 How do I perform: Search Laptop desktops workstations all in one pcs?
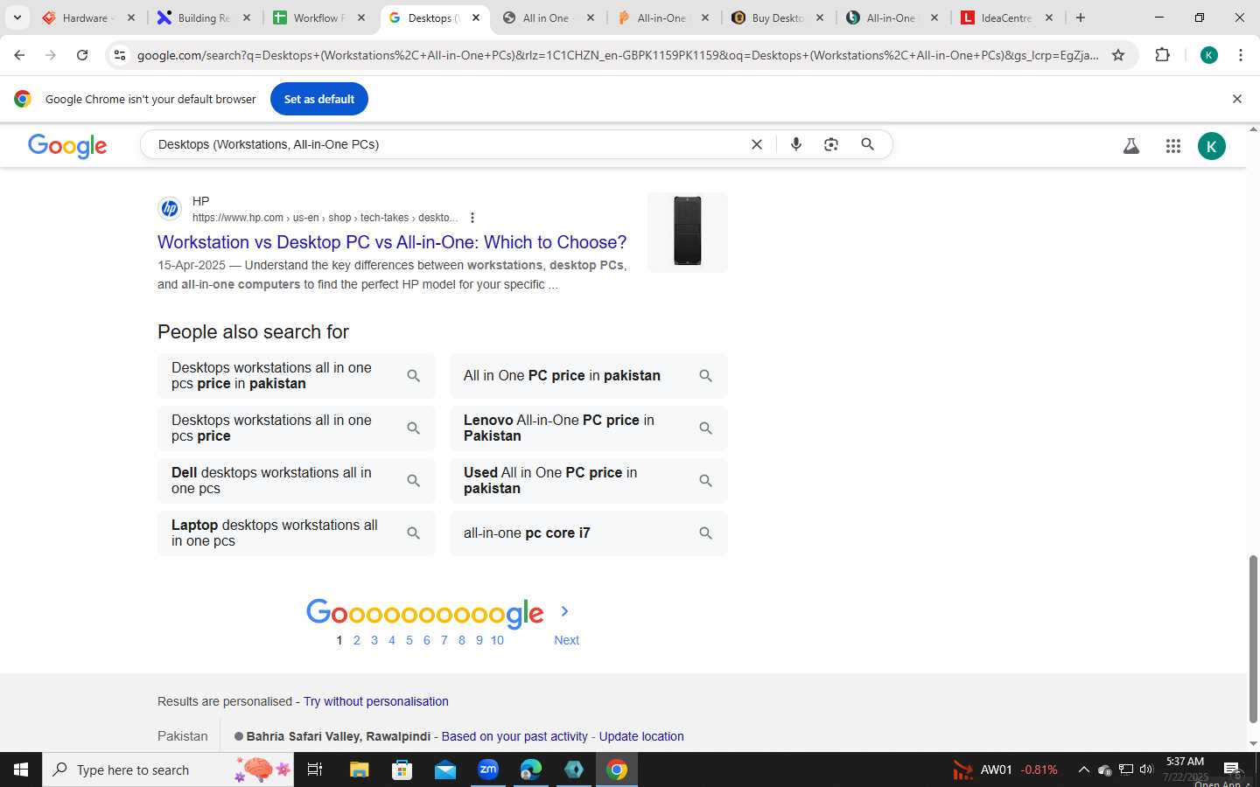tap(296, 533)
